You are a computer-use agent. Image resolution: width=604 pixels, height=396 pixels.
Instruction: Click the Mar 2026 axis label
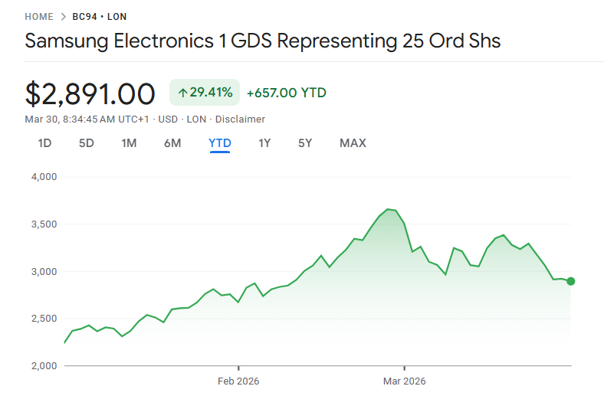[404, 381]
